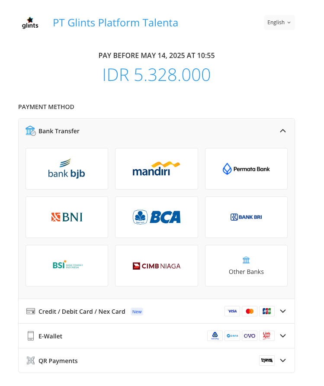This screenshot has width=324, height=386.
Task: Open the QR Payments label
Action: click(58, 361)
